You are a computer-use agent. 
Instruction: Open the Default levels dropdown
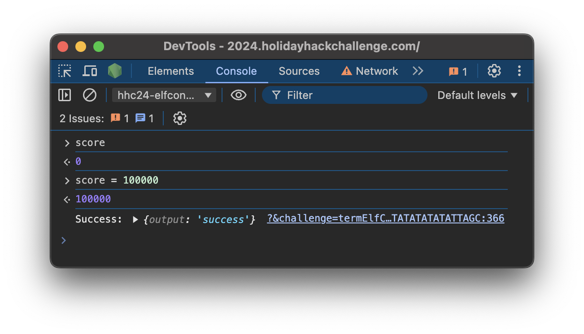[x=477, y=95]
